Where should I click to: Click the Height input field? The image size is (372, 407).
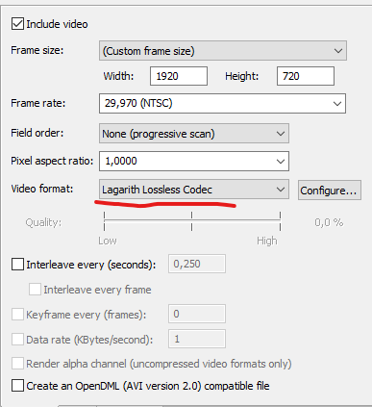[x=306, y=76]
